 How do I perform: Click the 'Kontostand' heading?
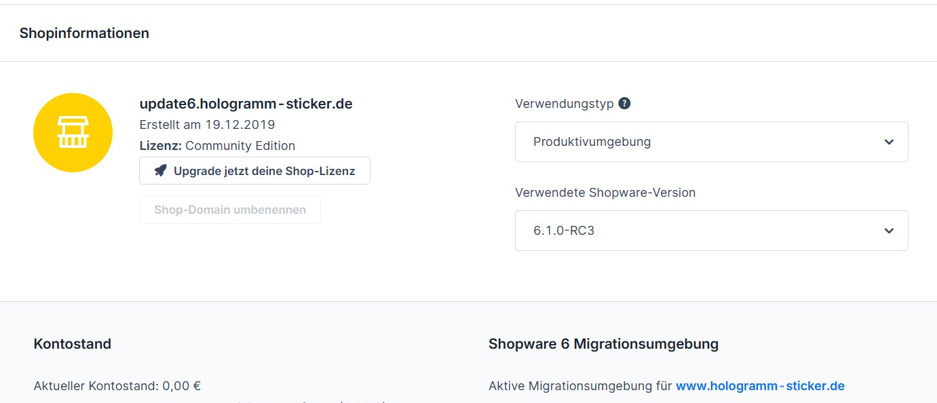point(72,344)
